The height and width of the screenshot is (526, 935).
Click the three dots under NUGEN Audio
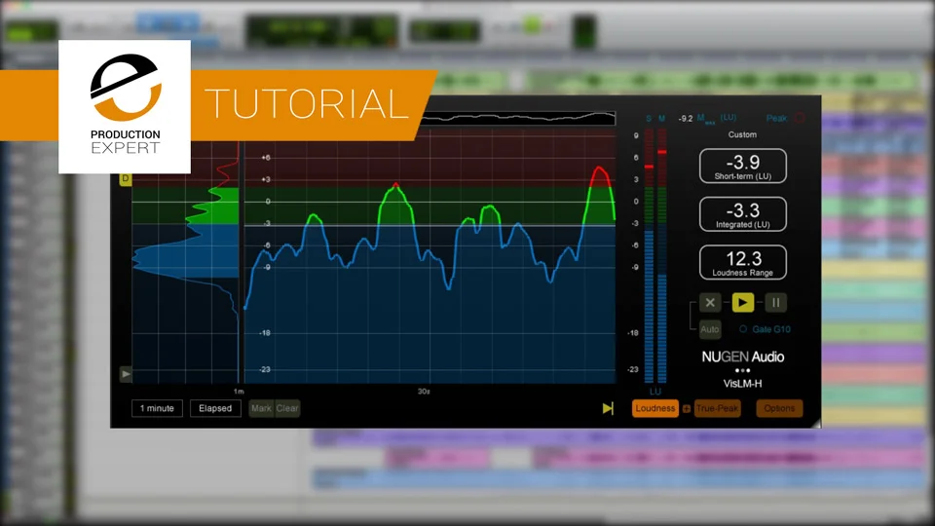(742, 370)
